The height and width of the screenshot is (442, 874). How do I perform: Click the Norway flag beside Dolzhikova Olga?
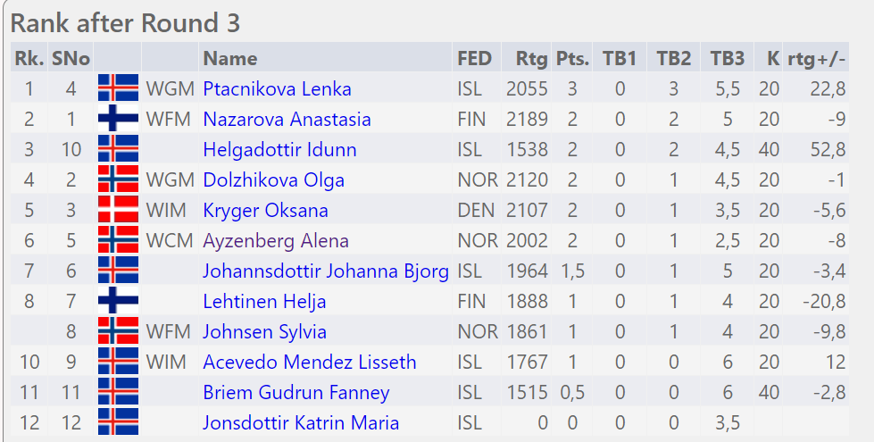point(118,179)
